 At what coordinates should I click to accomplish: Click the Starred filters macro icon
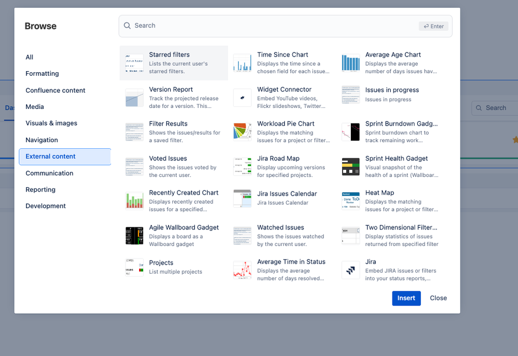pos(134,63)
